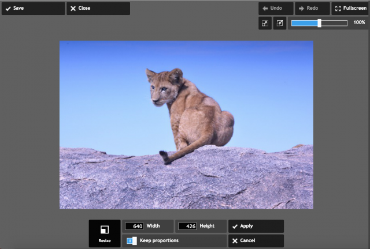The image size is (370, 249).
Task: Enter Fullscreen mode
Action: click(350, 9)
